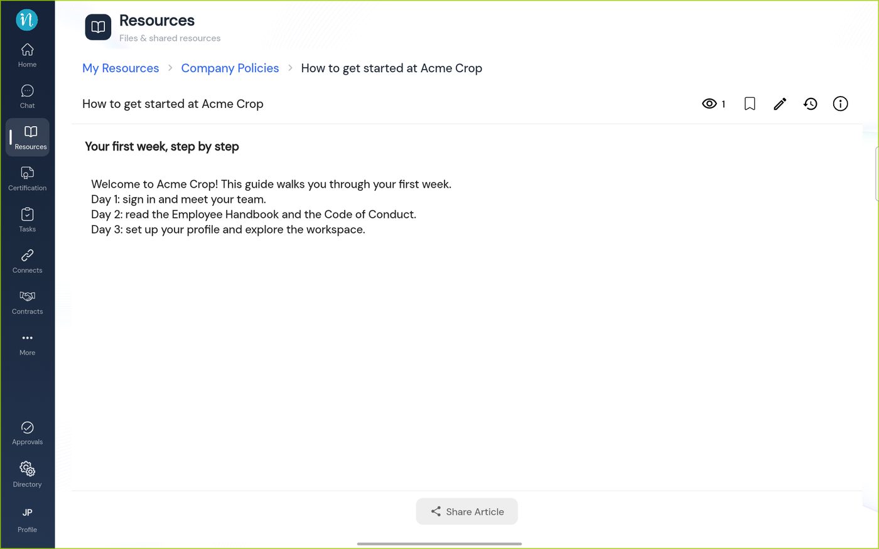Go to Company Policies breadcrumb
The image size is (879, 549).
(x=230, y=68)
